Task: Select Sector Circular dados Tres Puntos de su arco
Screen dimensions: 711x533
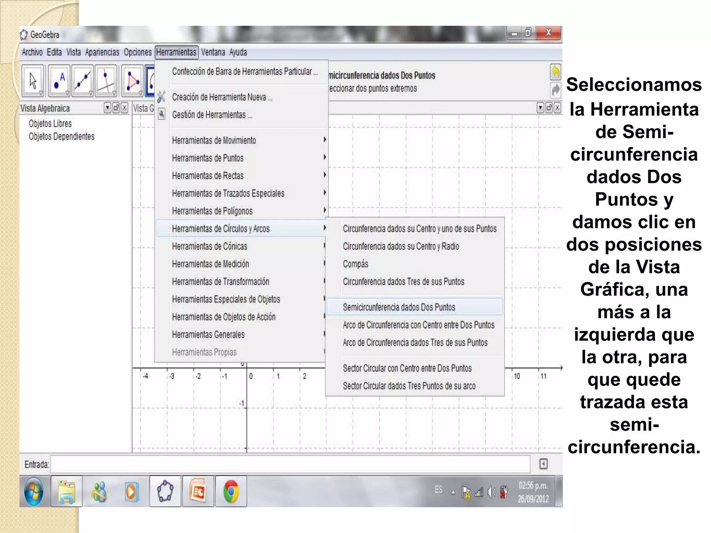Action: (409, 386)
